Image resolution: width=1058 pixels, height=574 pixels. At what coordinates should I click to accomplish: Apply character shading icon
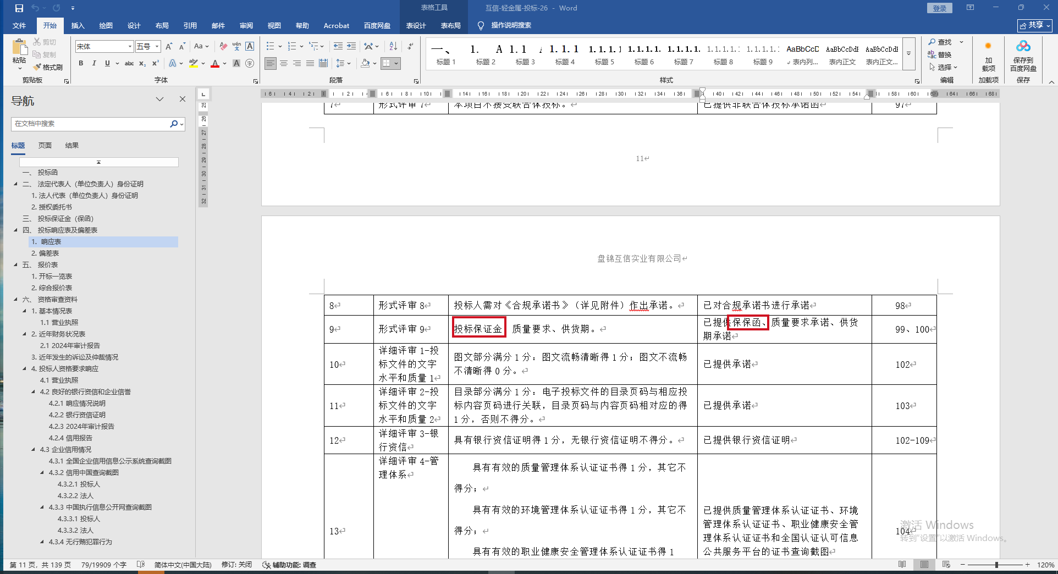click(236, 63)
